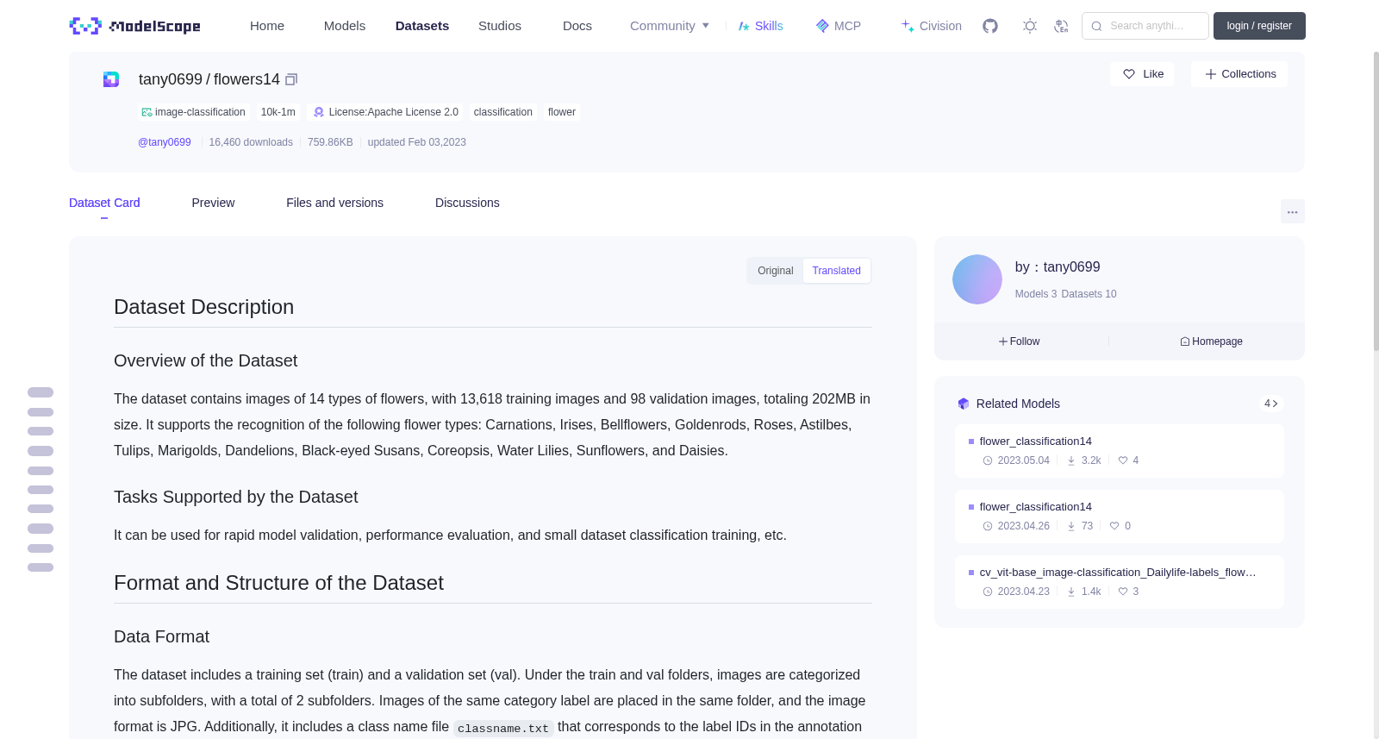Switch to Files and versions tab
Image resolution: width=1379 pixels, height=739 pixels.
(x=334, y=203)
